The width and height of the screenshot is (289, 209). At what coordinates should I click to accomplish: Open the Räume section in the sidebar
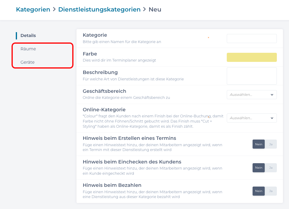[29, 49]
